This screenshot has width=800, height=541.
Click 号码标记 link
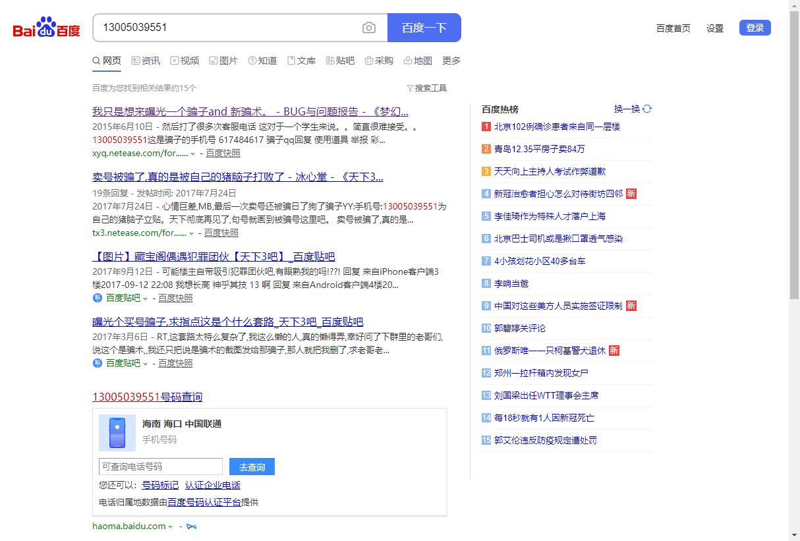coord(160,485)
